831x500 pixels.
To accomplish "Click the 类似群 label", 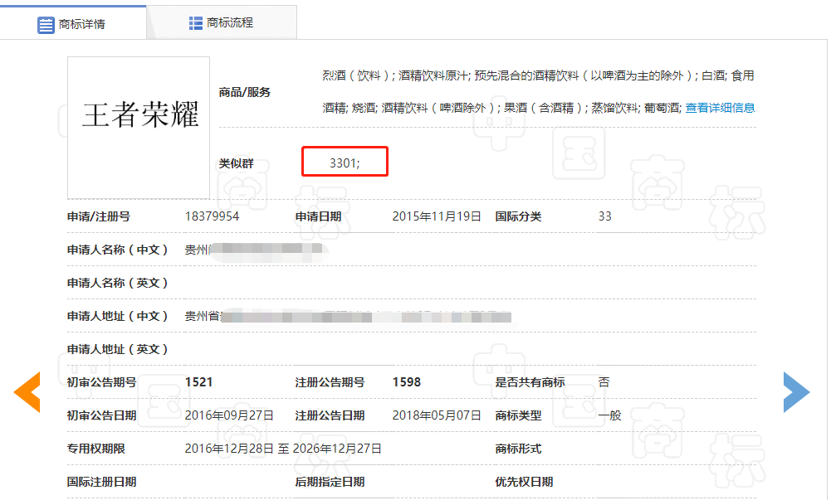I will tap(237, 163).
